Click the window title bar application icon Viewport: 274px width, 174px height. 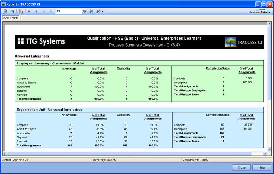pyautogui.click(x=4, y=4)
